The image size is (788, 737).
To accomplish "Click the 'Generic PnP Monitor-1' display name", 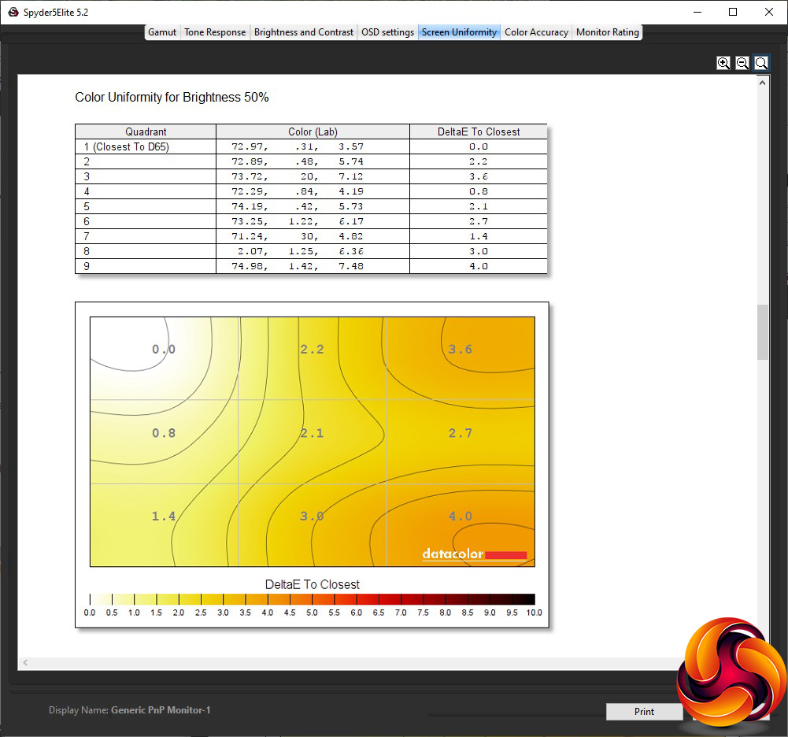I will tap(161, 710).
